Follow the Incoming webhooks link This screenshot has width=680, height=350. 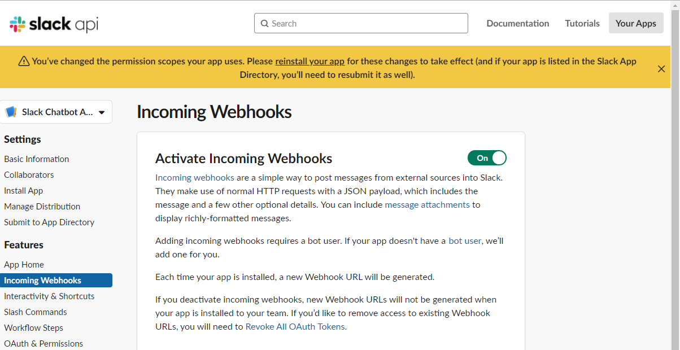[195, 177]
